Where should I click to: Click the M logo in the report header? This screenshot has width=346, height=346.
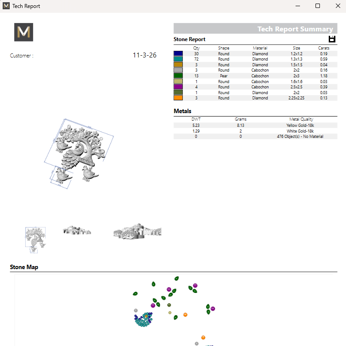click(x=23, y=32)
